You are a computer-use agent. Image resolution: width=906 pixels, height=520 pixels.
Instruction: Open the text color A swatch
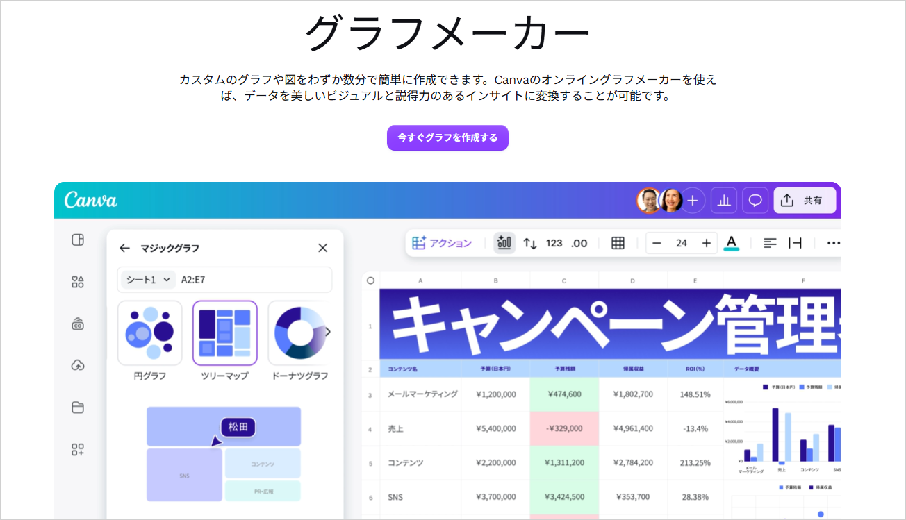click(x=731, y=243)
